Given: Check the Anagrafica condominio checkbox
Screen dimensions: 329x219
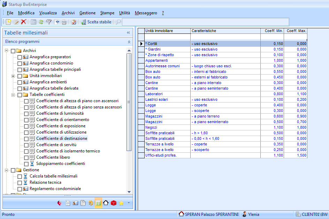Looking at the screenshot, I should (x=20, y=63).
